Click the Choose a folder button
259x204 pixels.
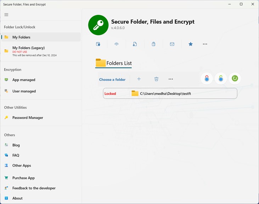pos(112,80)
